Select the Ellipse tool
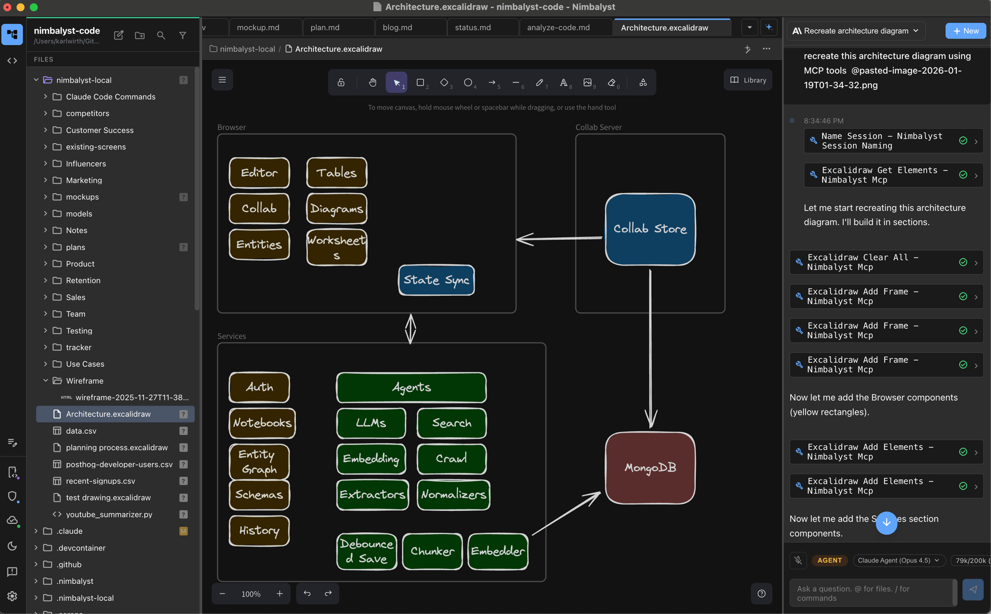Image resolution: width=991 pixels, height=614 pixels. coord(468,82)
